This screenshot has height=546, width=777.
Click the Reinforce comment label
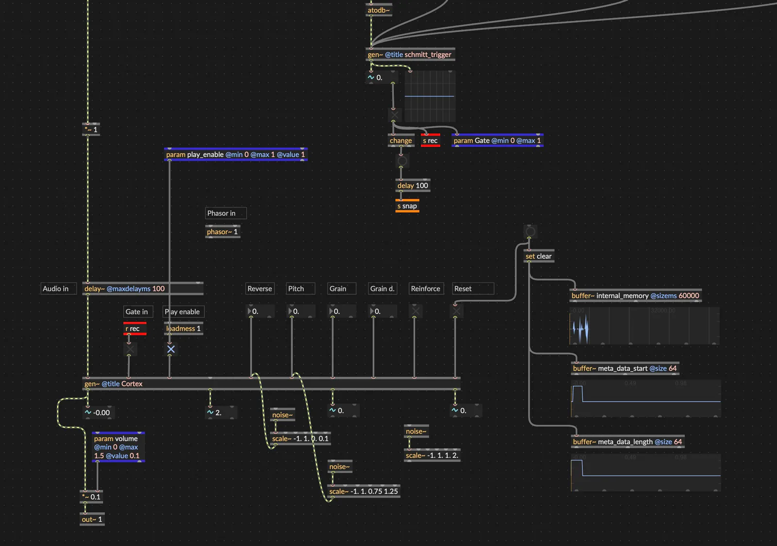(426, 289)
